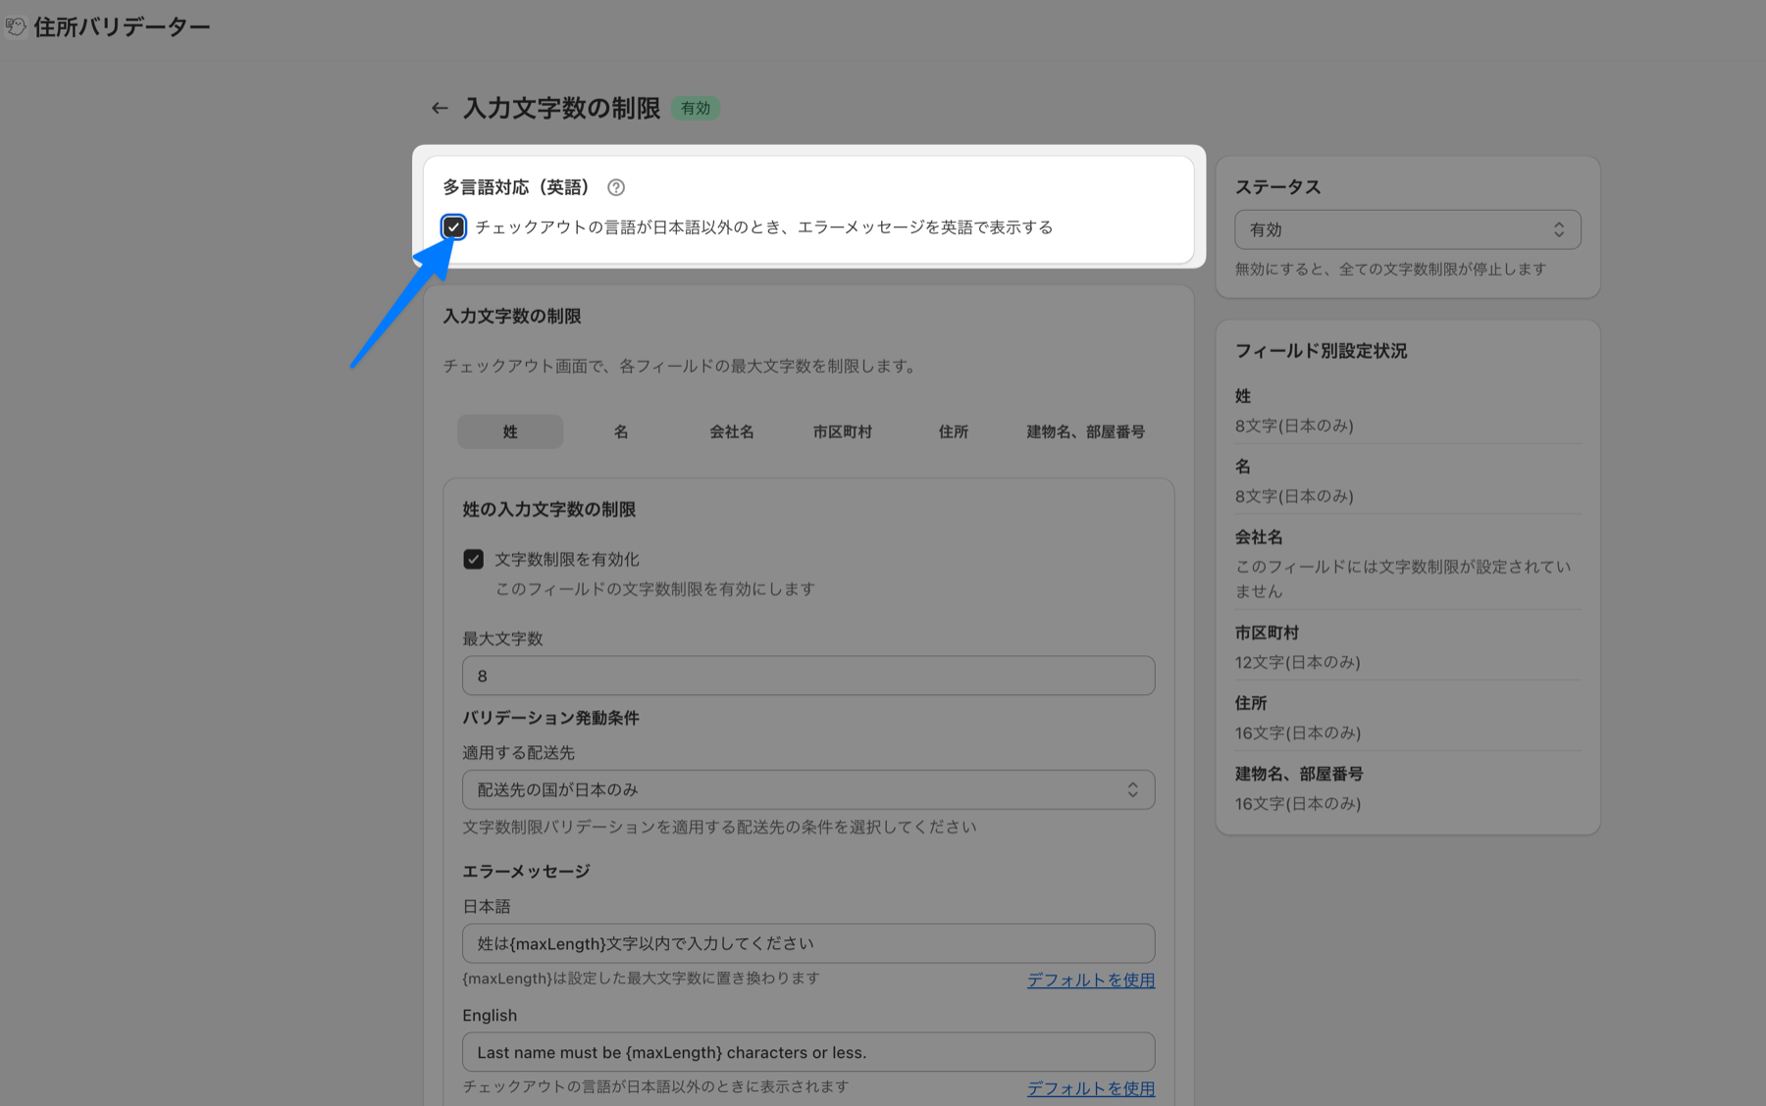1766x1106 pixels.
Task: Select the 市区町村 tab
Action: (843, 431)
